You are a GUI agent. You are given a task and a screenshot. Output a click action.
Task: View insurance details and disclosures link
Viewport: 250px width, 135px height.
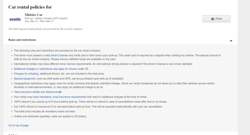[x=39, y=92]
